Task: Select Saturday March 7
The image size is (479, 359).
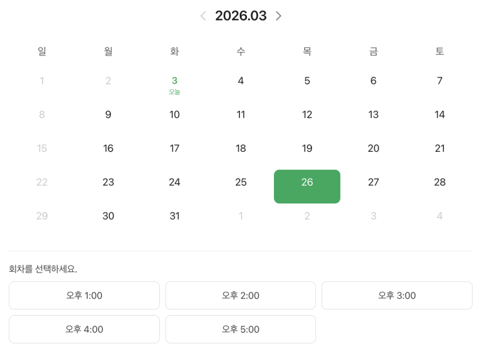Action: pyautogui.click(x=440, y=81)
